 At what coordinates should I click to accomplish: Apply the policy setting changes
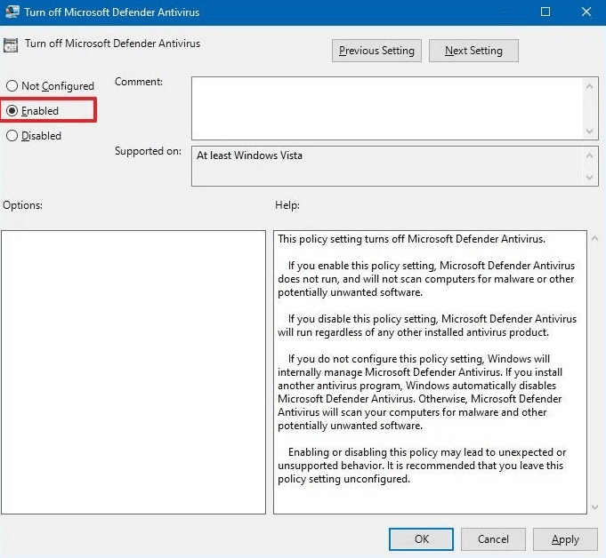click(565, 539)
